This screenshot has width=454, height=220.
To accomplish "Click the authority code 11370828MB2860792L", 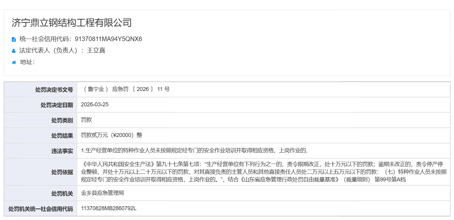I will [x=108, y=208].
